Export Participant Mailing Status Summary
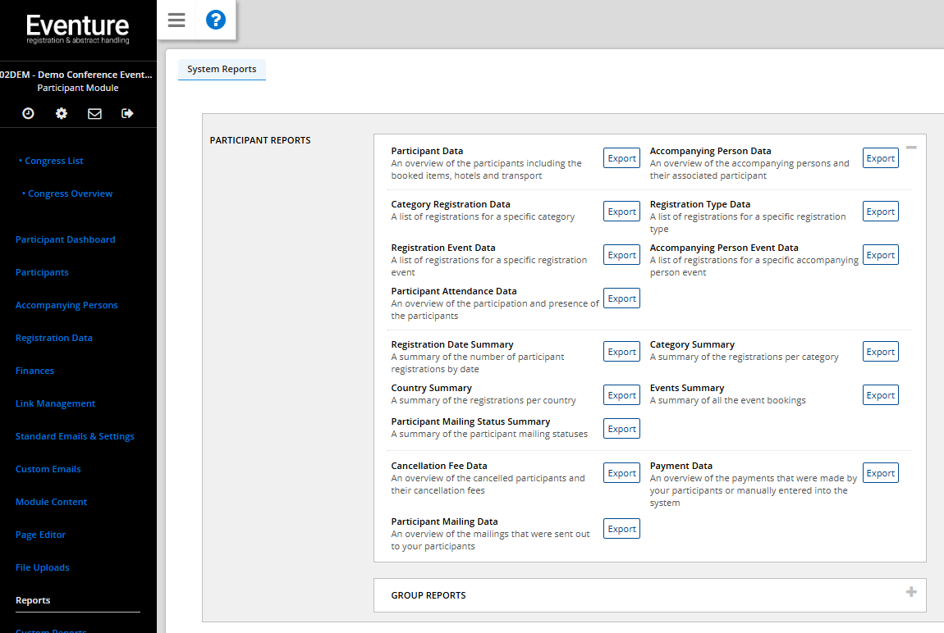Image resolution: width=944 pixels, height=633 pixels. click(x=622, y=429)
